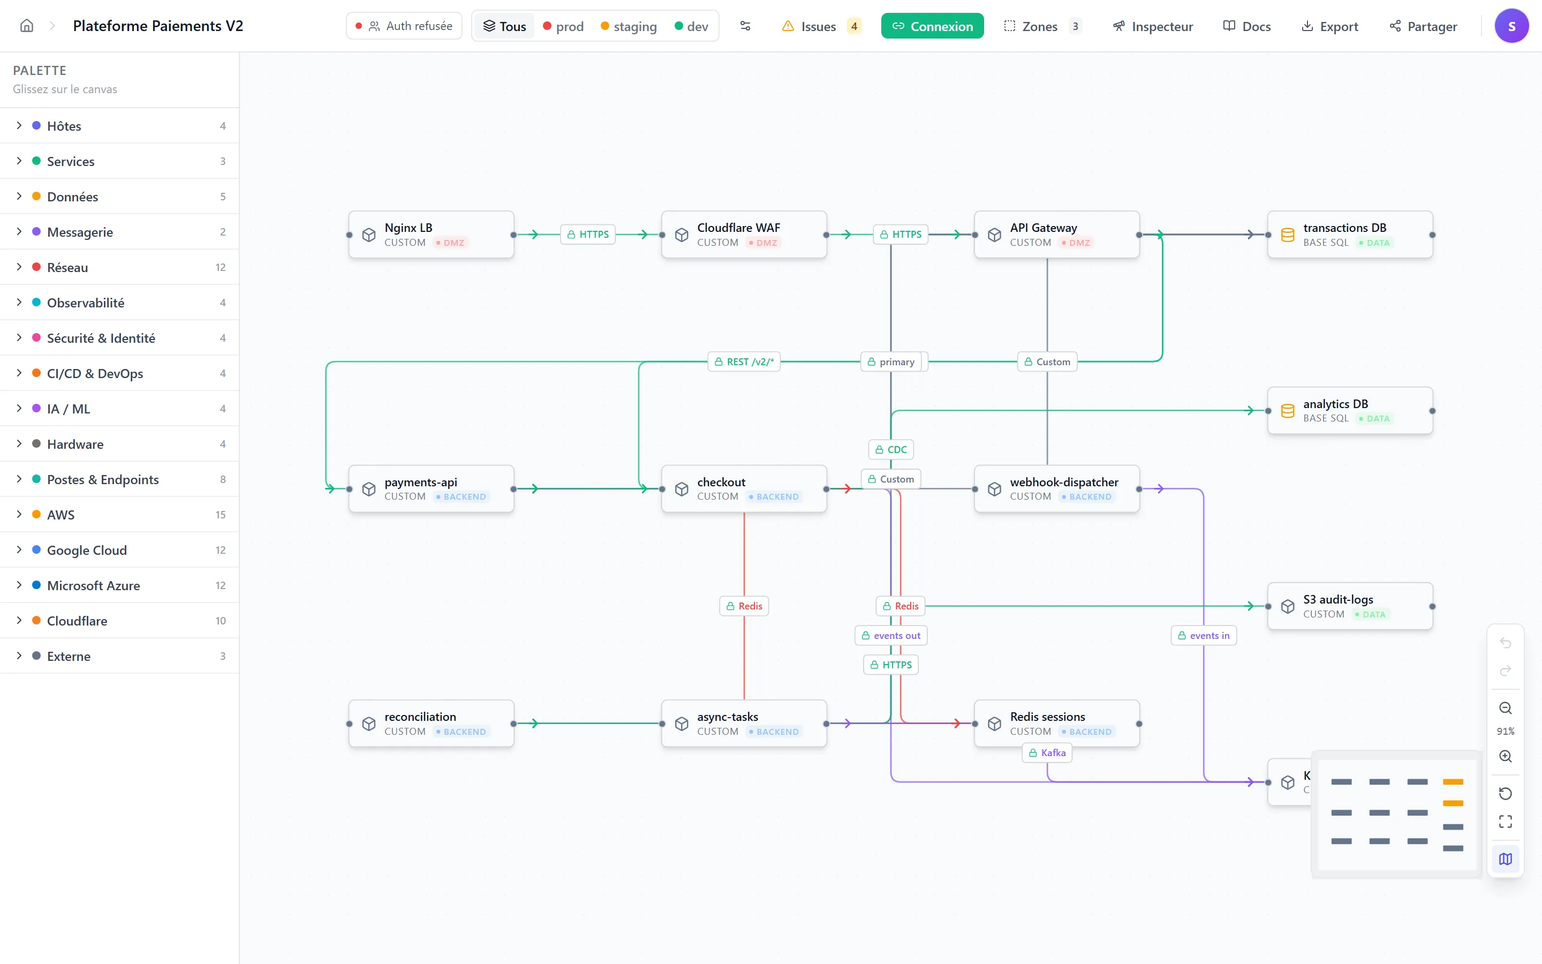The height and width of the screenshot is (964, 1542).
Task: Zoom in the canvas
Action: 1505,756
